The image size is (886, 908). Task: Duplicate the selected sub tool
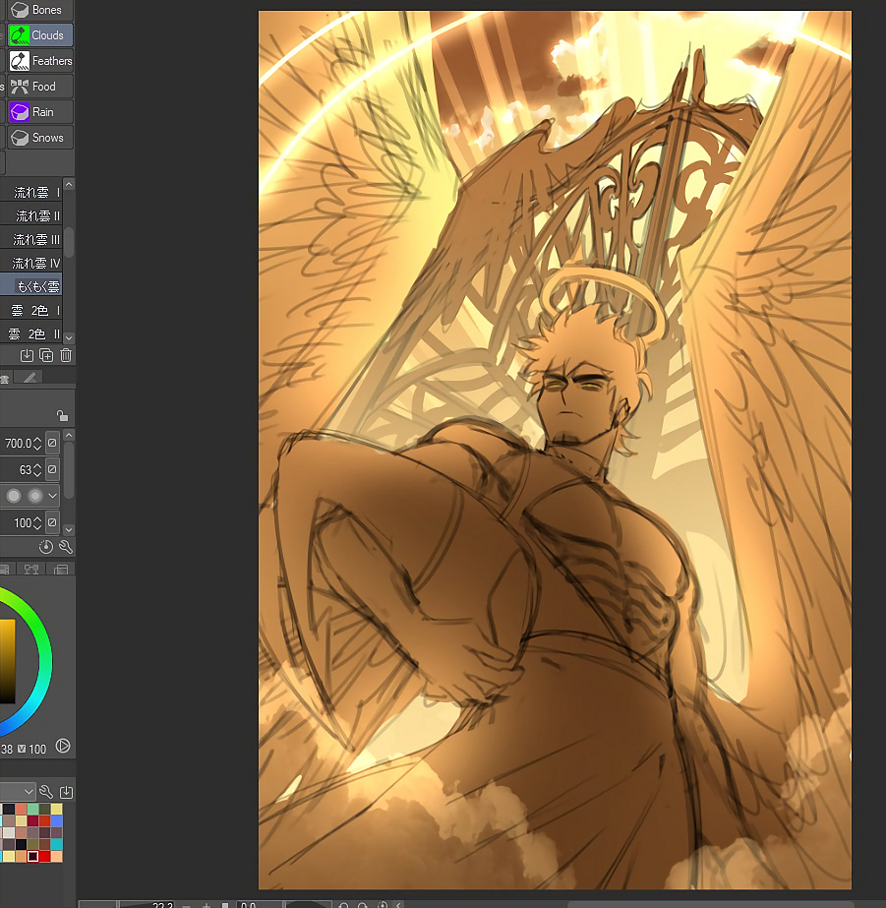[46, 355]
